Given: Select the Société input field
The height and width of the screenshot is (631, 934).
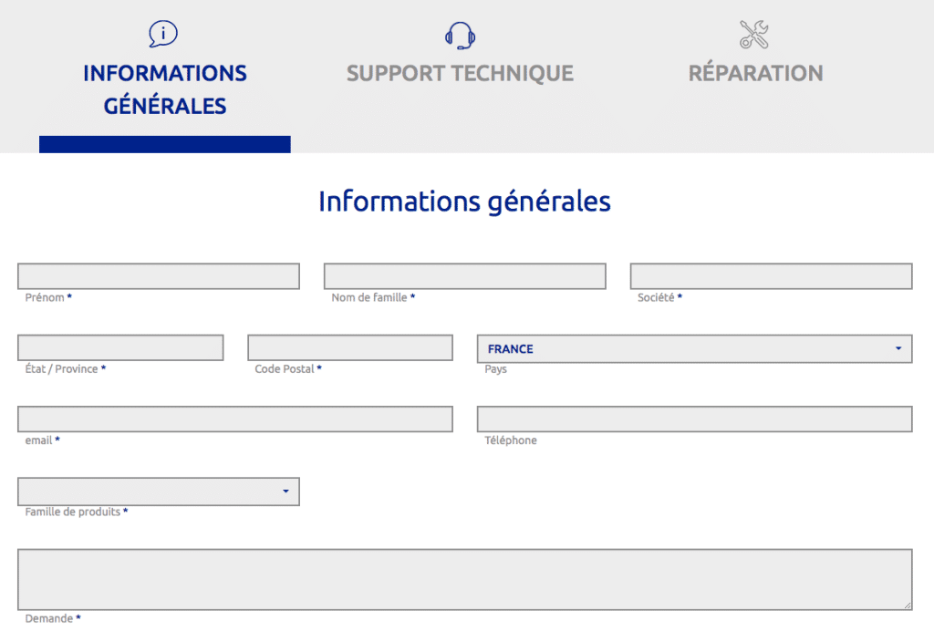Looking at the screenshot, I should pyautogui.click(x=771, y=275).
